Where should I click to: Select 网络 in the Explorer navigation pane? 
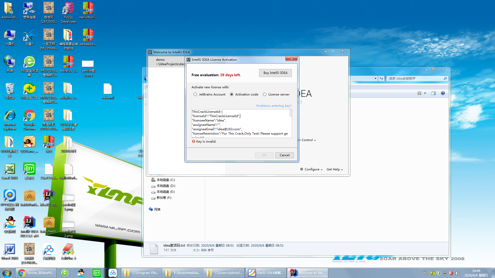tap(154, 209)
